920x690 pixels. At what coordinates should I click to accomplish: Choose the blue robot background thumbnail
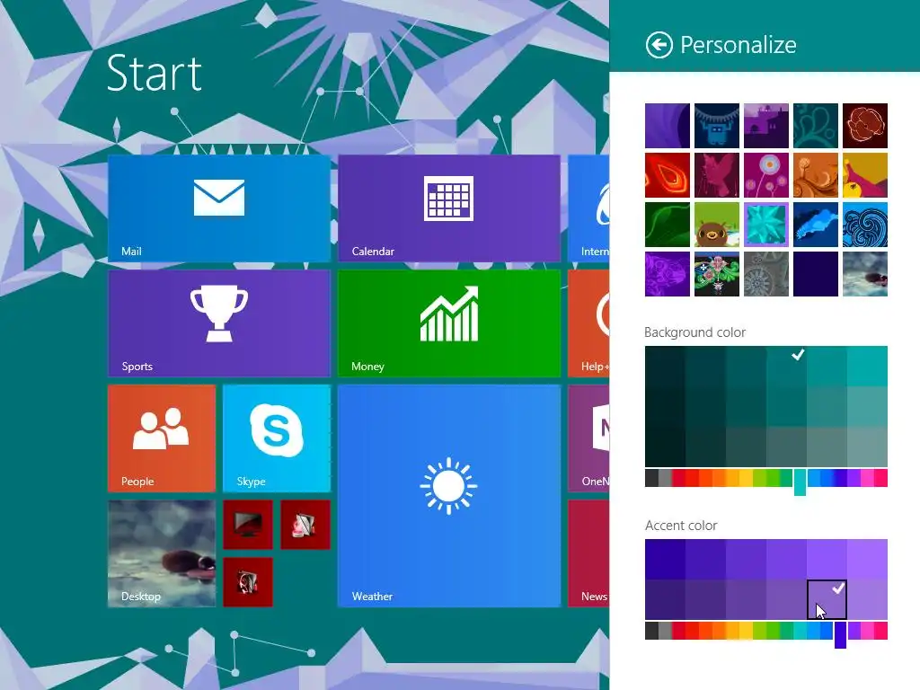pyautogui.click(x=716, y=126)
